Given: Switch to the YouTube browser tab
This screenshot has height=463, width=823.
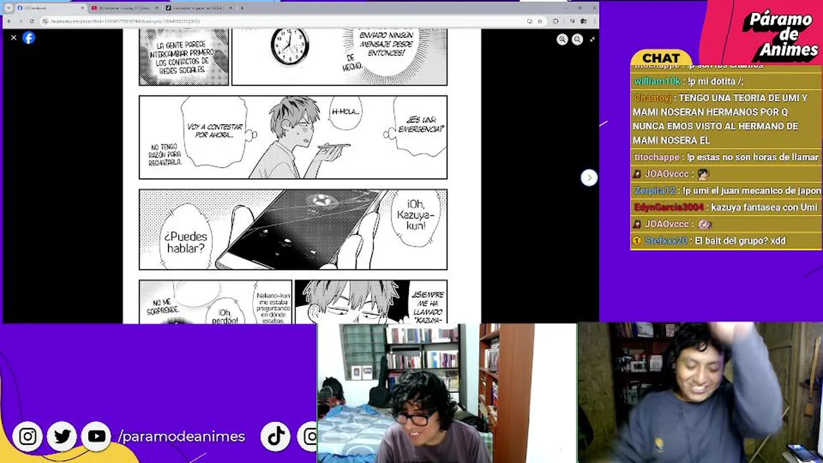Looking at the screenshot, I should tap(125, 8).
